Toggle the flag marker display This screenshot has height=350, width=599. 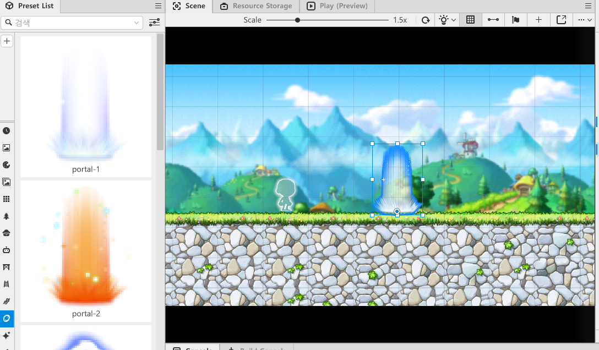pyautogui.click(x=516, y=20)
